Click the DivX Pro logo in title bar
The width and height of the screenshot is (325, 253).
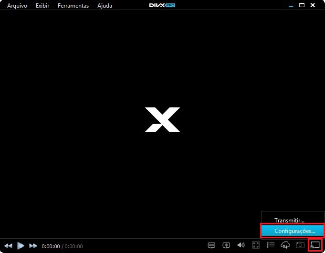coord(162,5)
